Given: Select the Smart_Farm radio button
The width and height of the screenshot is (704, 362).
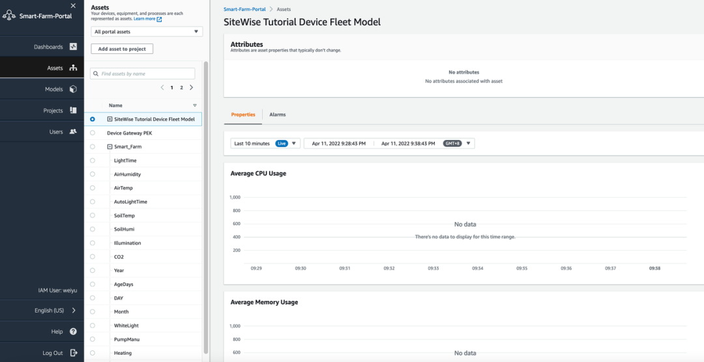Looking at the screenshot, I should point(93,146).
